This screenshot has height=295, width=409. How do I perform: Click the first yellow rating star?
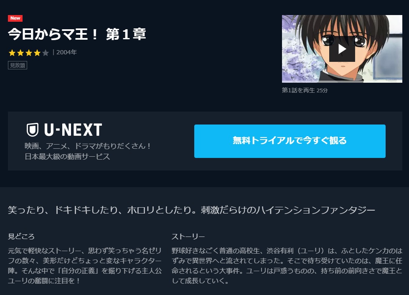(x=12, y=53)
